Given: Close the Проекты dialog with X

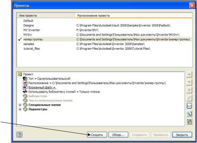Looking at the screenshot, I should point(192,5).
